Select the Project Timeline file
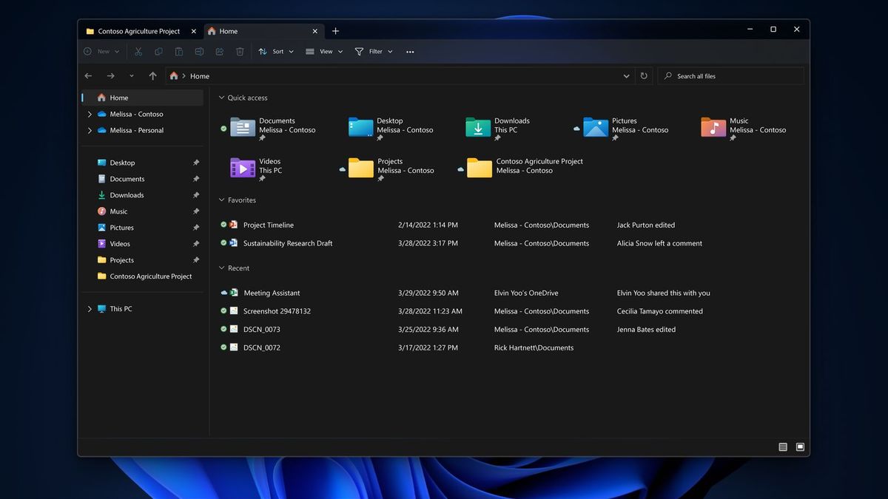888x499 pixels. coord(269,225)
